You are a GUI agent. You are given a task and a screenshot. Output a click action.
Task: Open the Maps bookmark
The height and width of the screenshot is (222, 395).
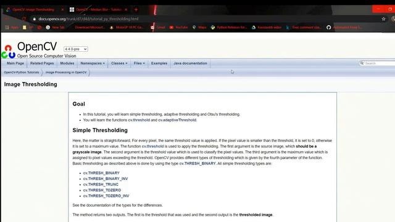tap(199, 27)
